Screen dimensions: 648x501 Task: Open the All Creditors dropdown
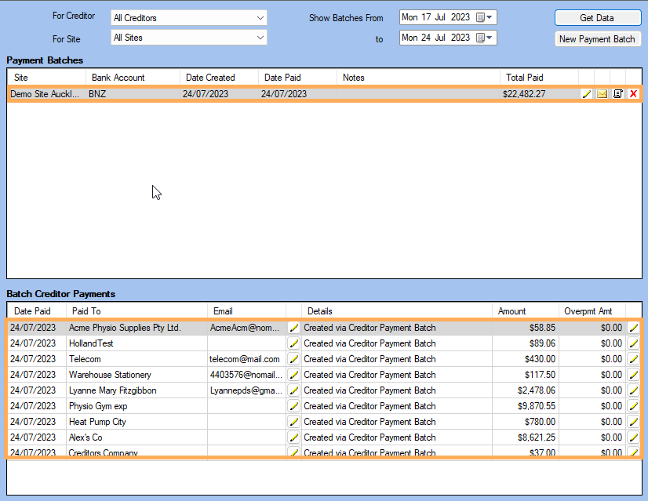tap(188, 17)
